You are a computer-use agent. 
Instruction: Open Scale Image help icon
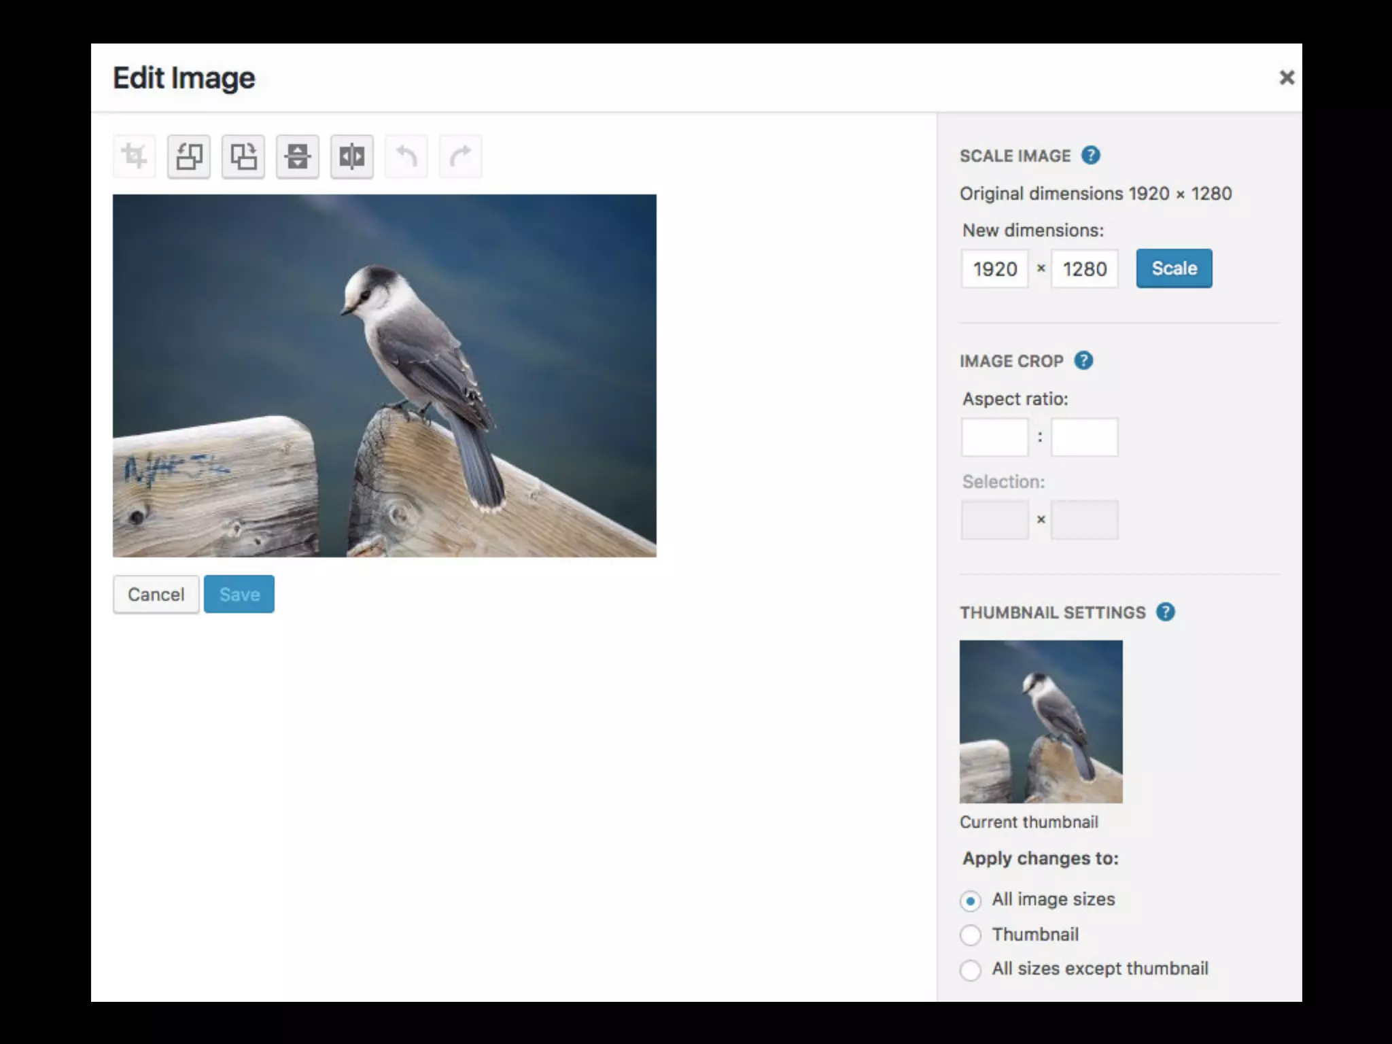coord(1091,156)
